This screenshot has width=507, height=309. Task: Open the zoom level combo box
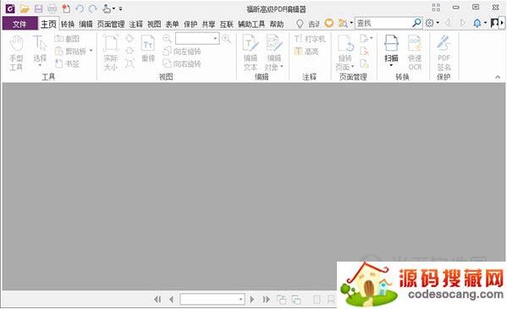click(x=197, y=38)
